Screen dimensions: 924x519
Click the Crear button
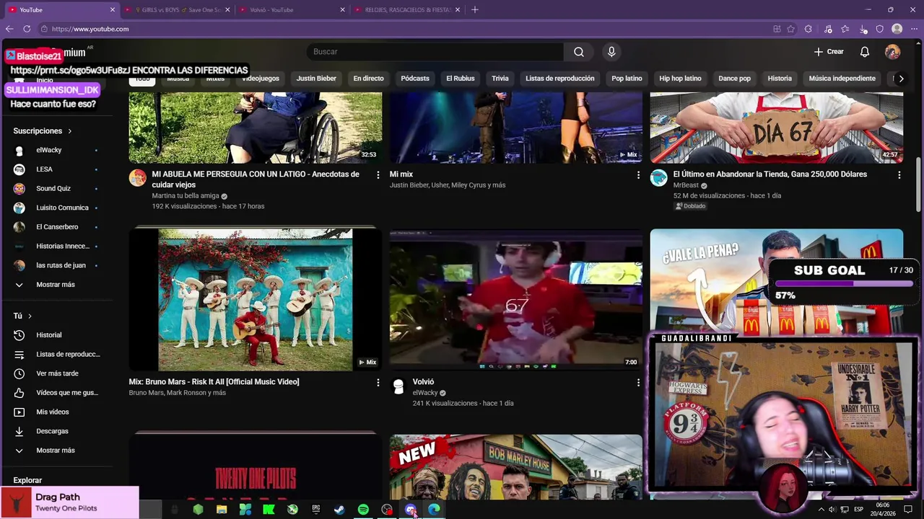coord(829,52)
